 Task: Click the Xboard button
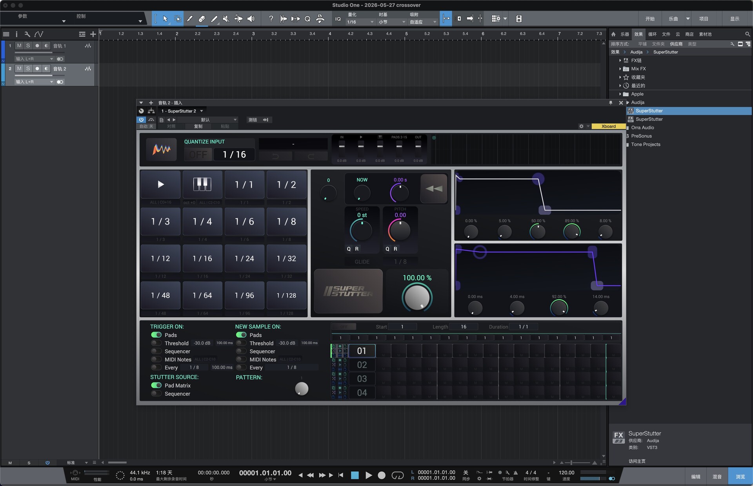coord(608,126)
